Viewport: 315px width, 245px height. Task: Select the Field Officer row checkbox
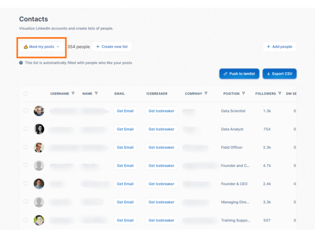coord(25,147)
